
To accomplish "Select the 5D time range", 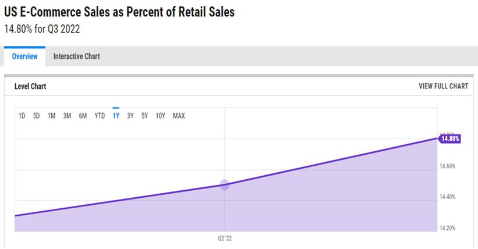I will [36, 116].
